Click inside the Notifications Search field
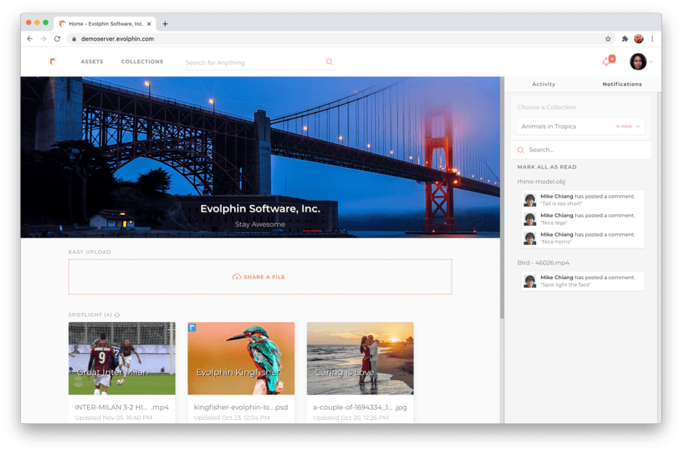682x452 pixels. [x=573, y=150]
